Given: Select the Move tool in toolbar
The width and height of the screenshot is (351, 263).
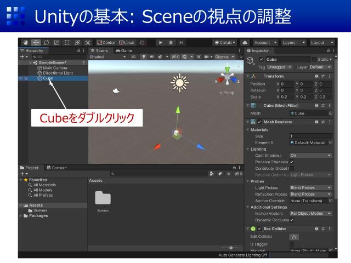Looking at the screenshot, I should [36, 42].
